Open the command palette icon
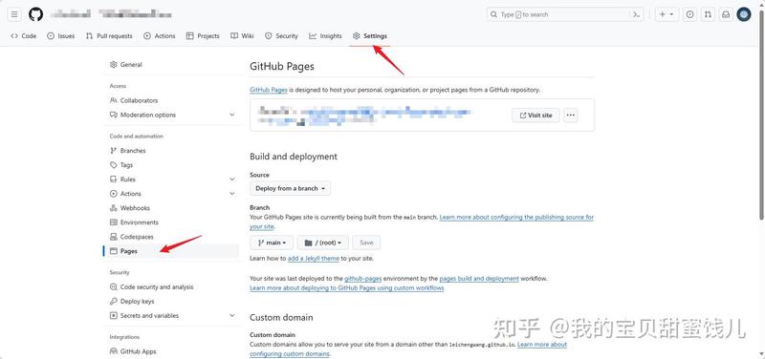The width and height of the screenshot is (765, 359). 636,14
